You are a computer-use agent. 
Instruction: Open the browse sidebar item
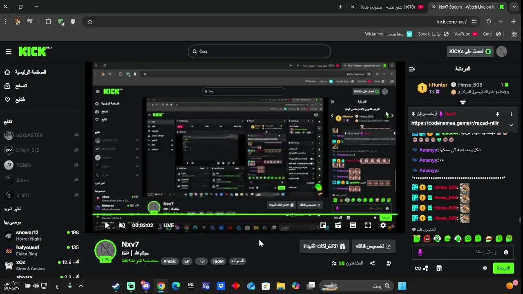pos(16,86)
